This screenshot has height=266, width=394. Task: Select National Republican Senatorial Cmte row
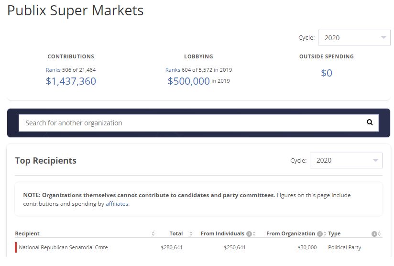(63, 247)
